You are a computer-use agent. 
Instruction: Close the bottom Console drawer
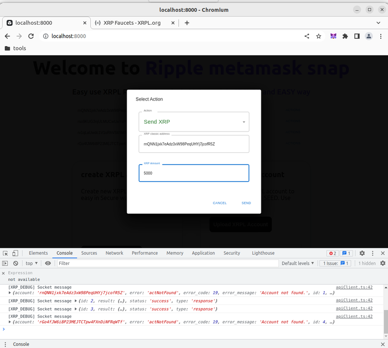pos(383,344)
